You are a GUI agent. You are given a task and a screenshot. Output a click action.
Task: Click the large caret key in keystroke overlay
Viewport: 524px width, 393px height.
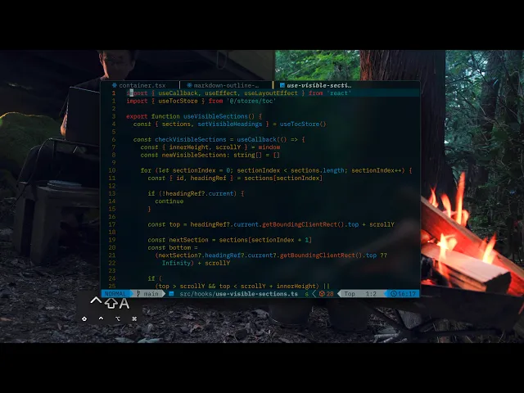(x=96, y=300)
